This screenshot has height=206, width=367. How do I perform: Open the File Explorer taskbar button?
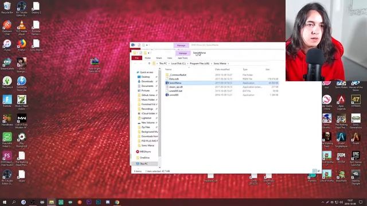(52, 202)
